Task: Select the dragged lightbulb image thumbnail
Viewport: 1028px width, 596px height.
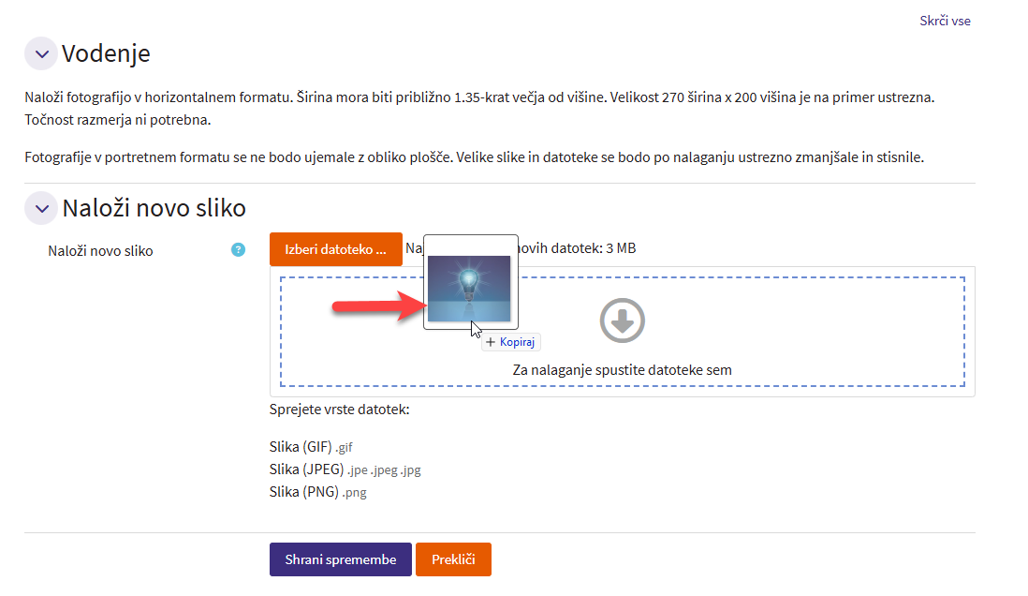Action: coord(469,281)
